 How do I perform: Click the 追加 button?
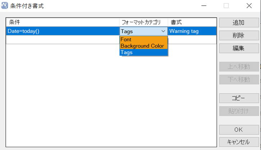[239, 23]
